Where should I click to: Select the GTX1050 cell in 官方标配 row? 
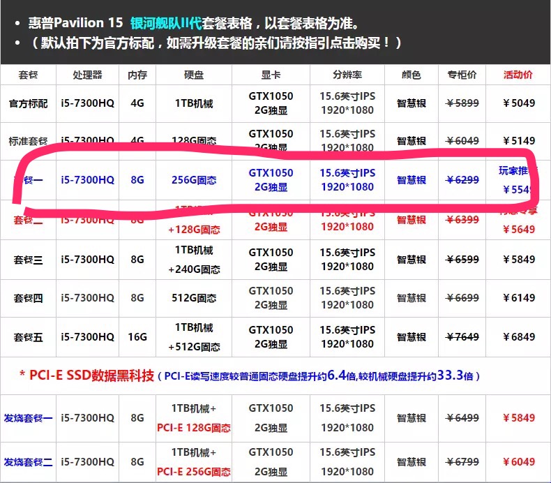click(x=271, y=103)
